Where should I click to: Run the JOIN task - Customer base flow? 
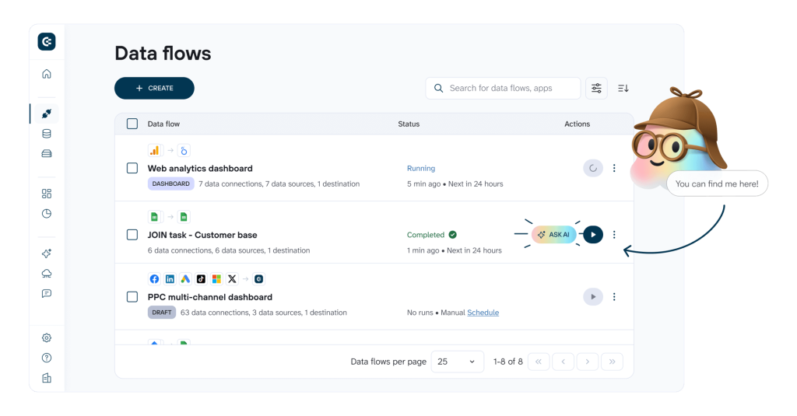pyautogui.click(x=593, y=235)
